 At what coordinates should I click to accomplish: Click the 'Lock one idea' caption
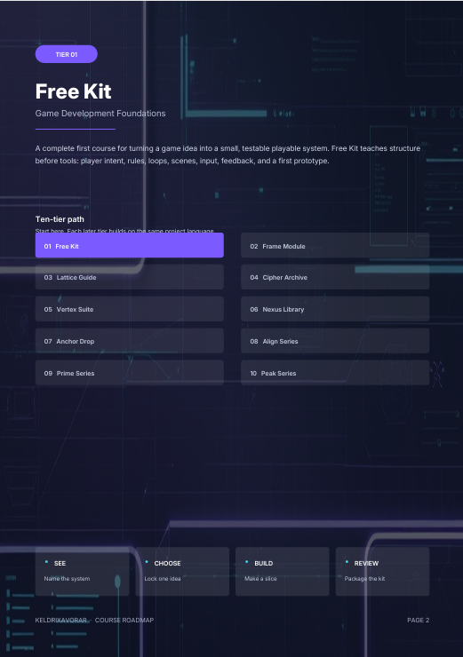tap(163, 579)
